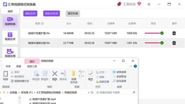Click the 清空列表 button

(x=73, y=14)
